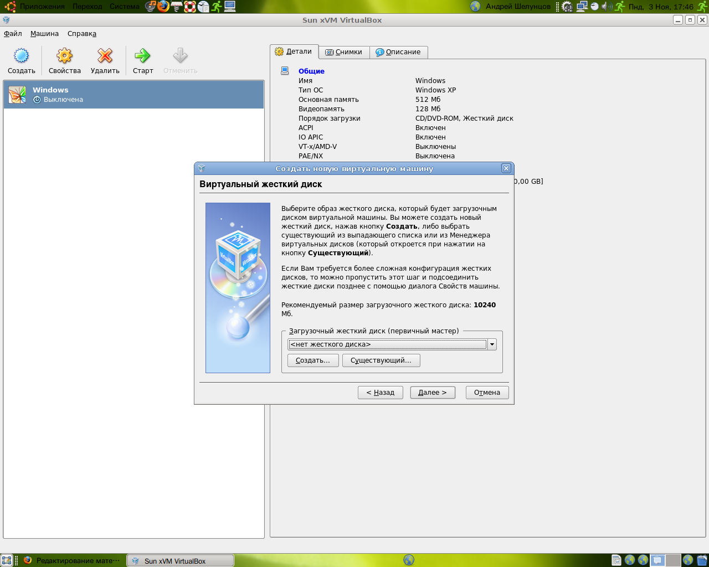Viewport: 709px width, 567px height.
Task: Click the VirtualBox cube icon in wizard title
Action: pos(202,168)
